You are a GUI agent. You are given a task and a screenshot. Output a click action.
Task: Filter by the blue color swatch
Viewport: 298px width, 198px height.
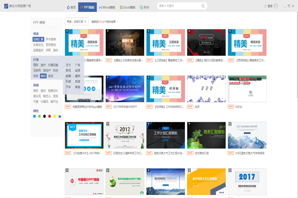click(x=35, y=116)
